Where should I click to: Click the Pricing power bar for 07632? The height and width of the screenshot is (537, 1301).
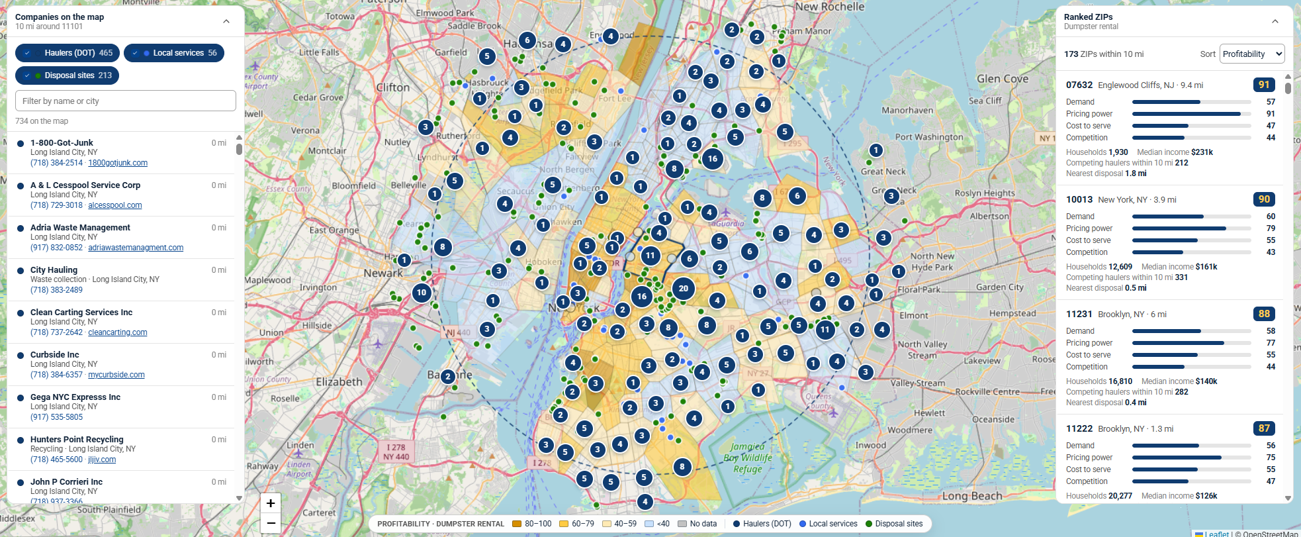[x=1191, y=114]
